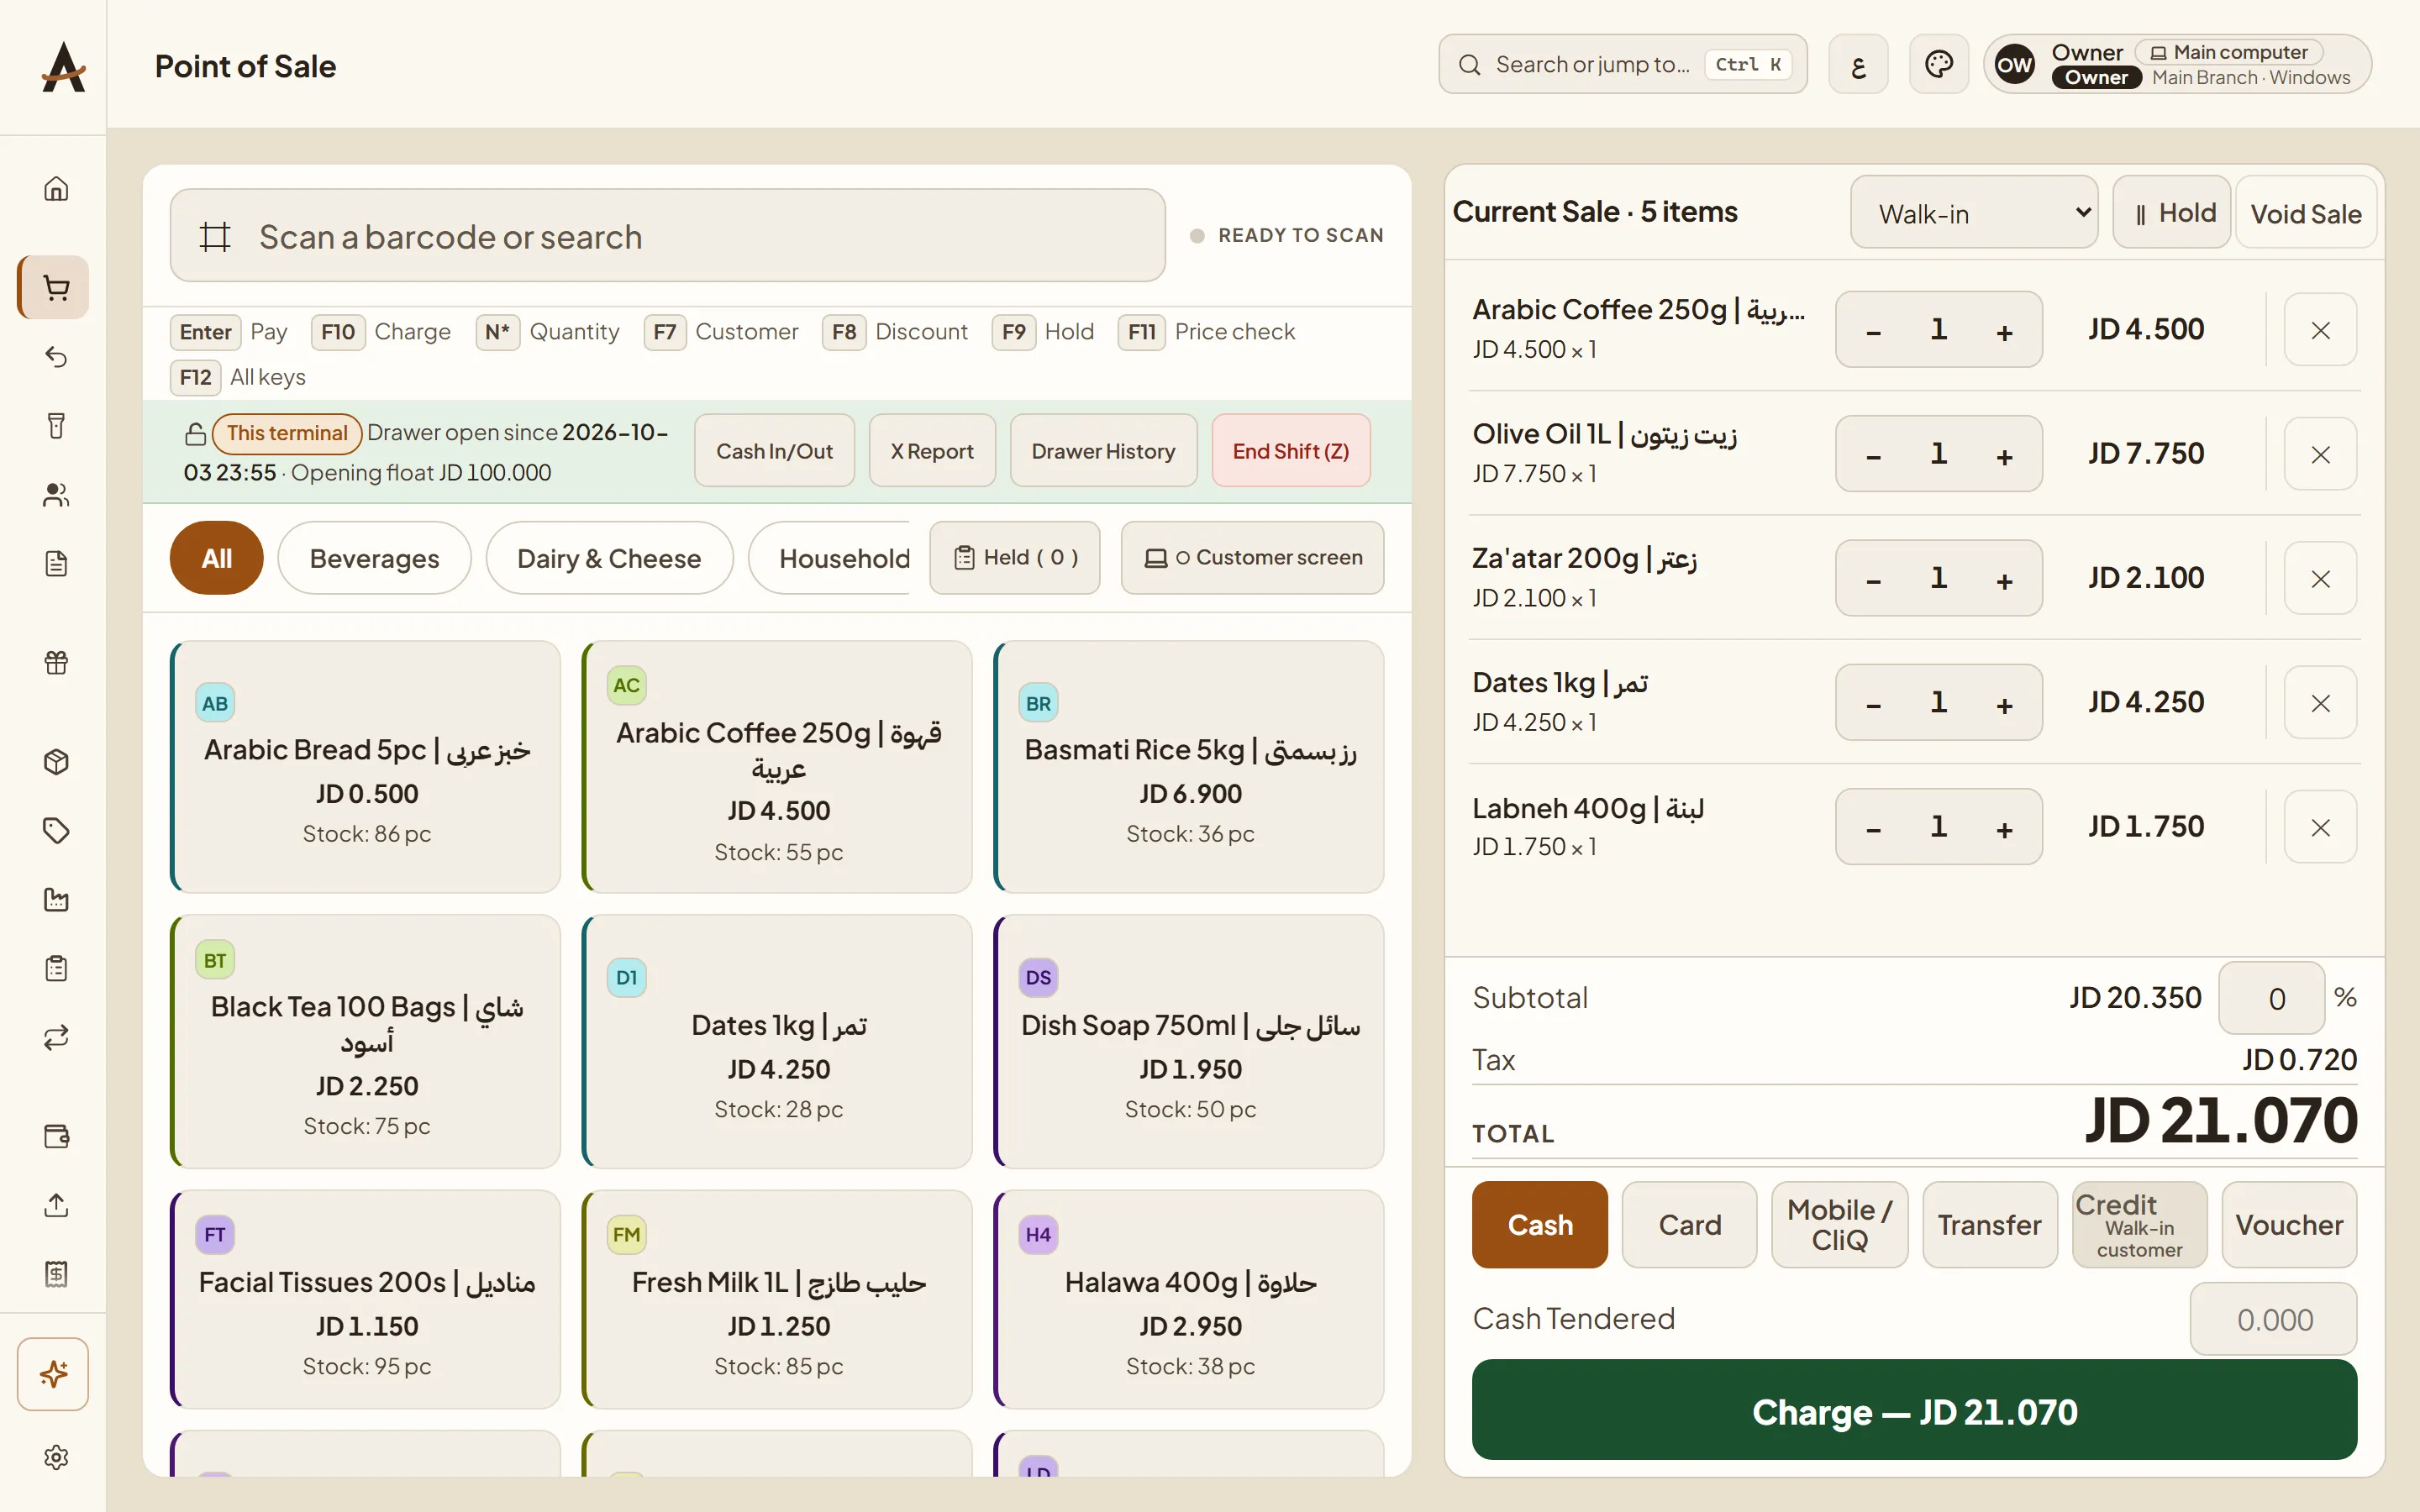Viewport: 2420px width, 1512px height.
Task: Open the price tag icon in sidebar
Action: (x=56, y=830)
